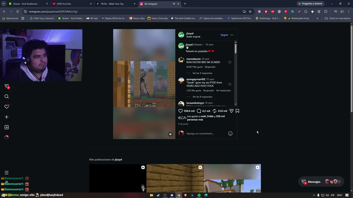Repost the reel using the arrows icon
353x198 pixels.
pyautogui.click(x=215, y=111)
